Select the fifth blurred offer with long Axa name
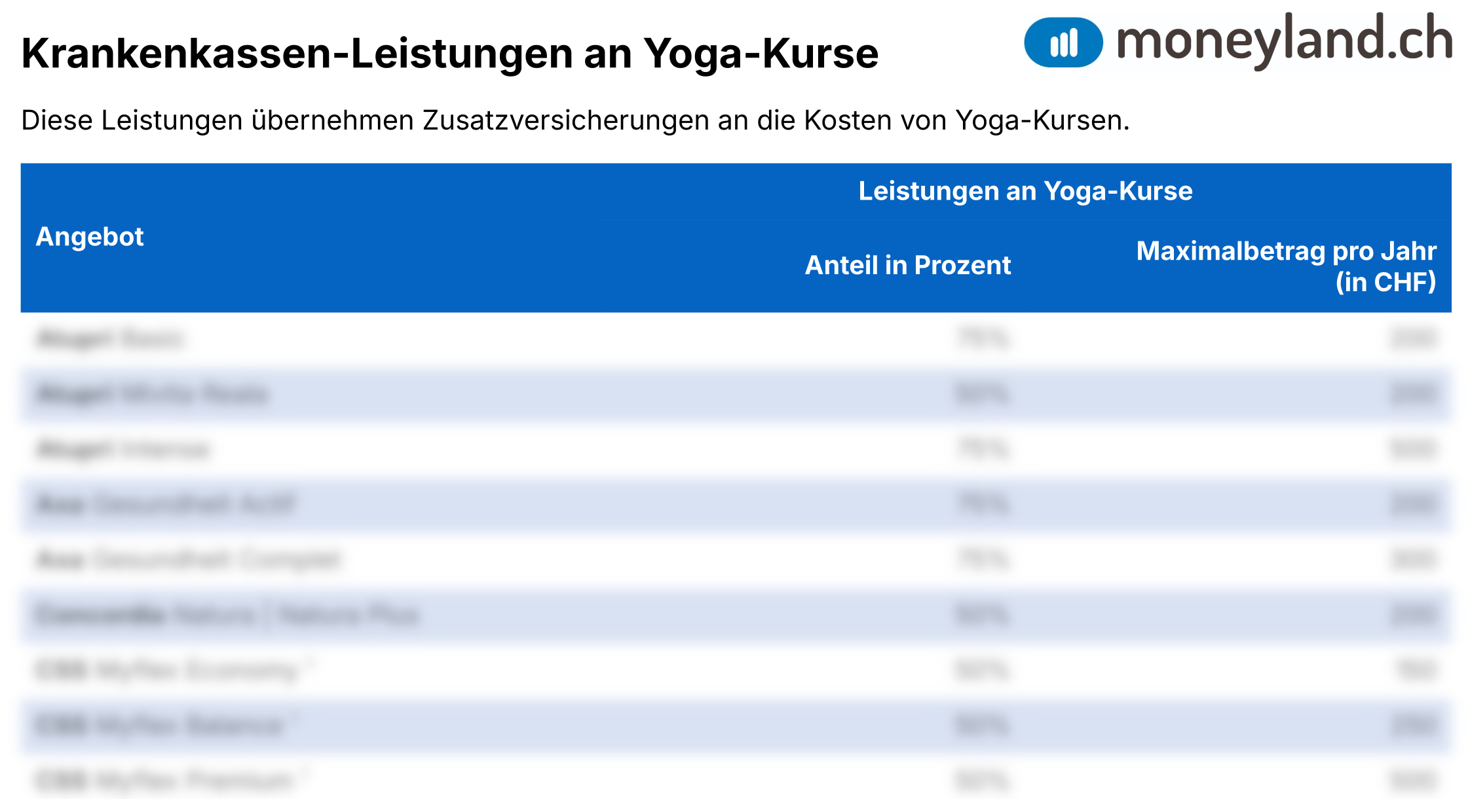1470x799 pixels. [x=189, y=560]
